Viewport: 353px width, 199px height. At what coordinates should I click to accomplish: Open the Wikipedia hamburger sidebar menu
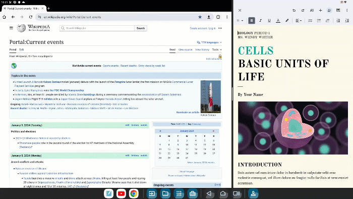click(11, 28)
